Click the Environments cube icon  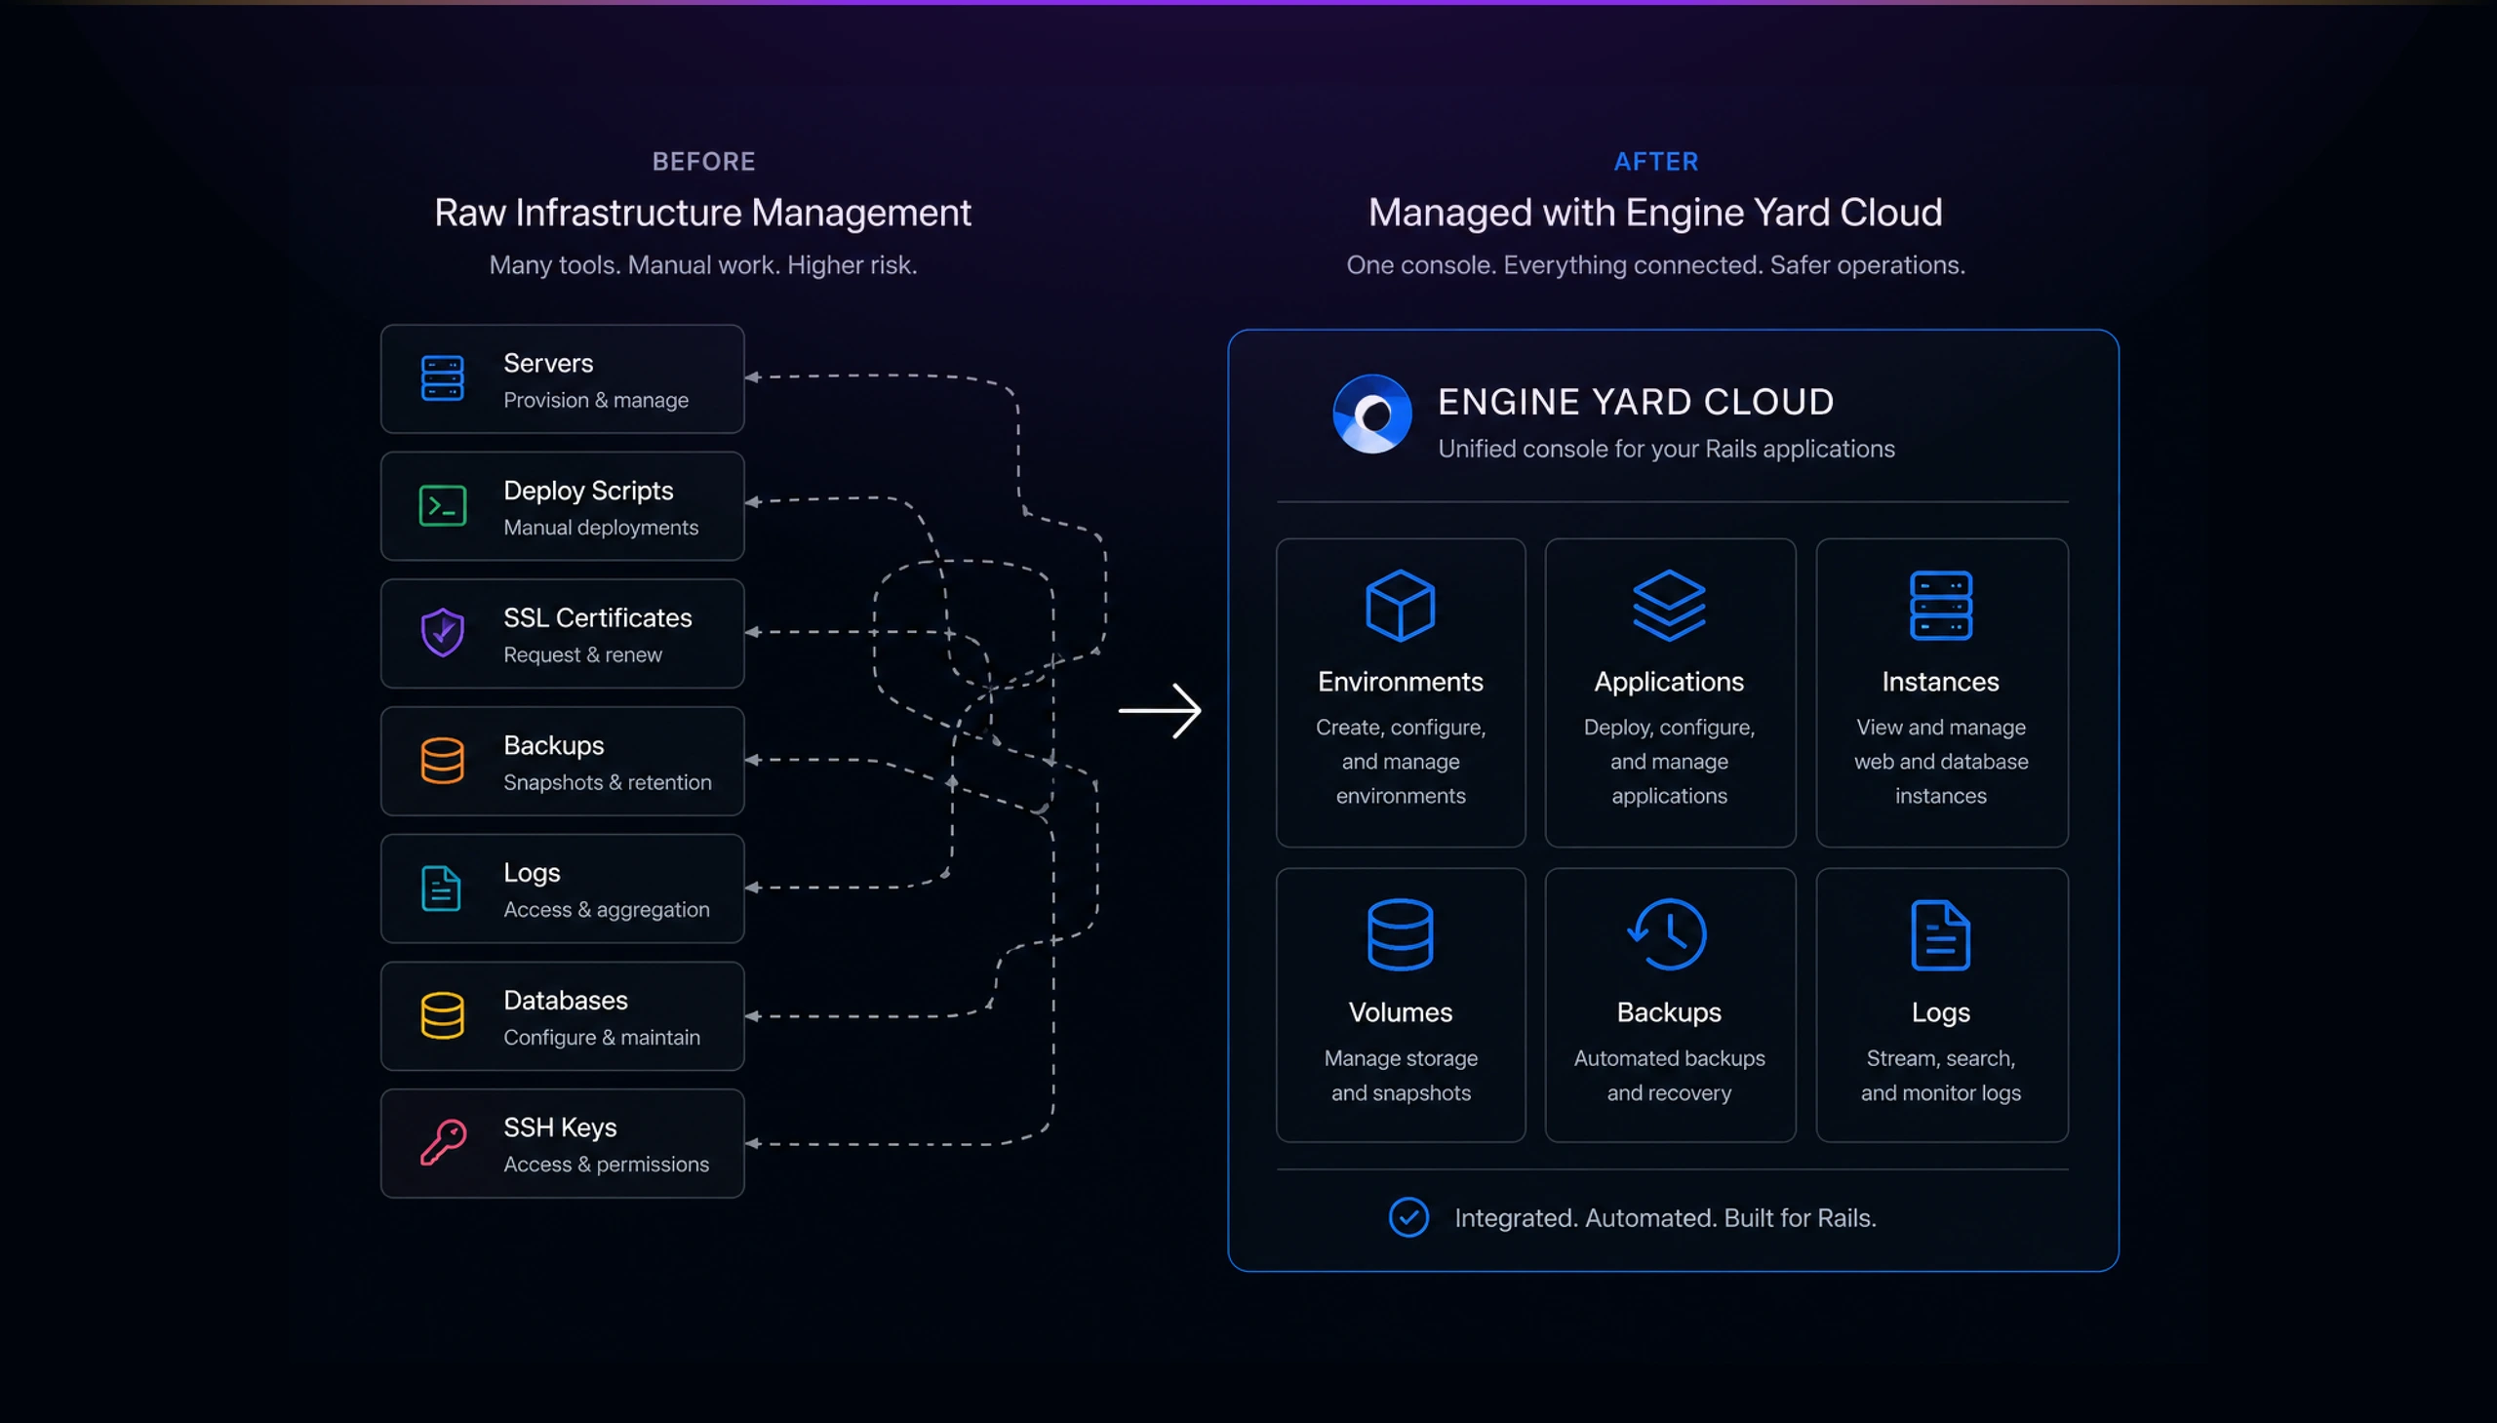click(1400, 605)
